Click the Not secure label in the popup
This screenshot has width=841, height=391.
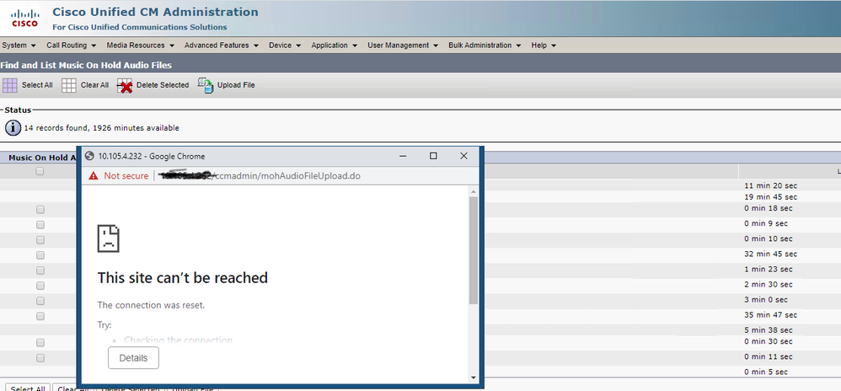click(126, 176)
